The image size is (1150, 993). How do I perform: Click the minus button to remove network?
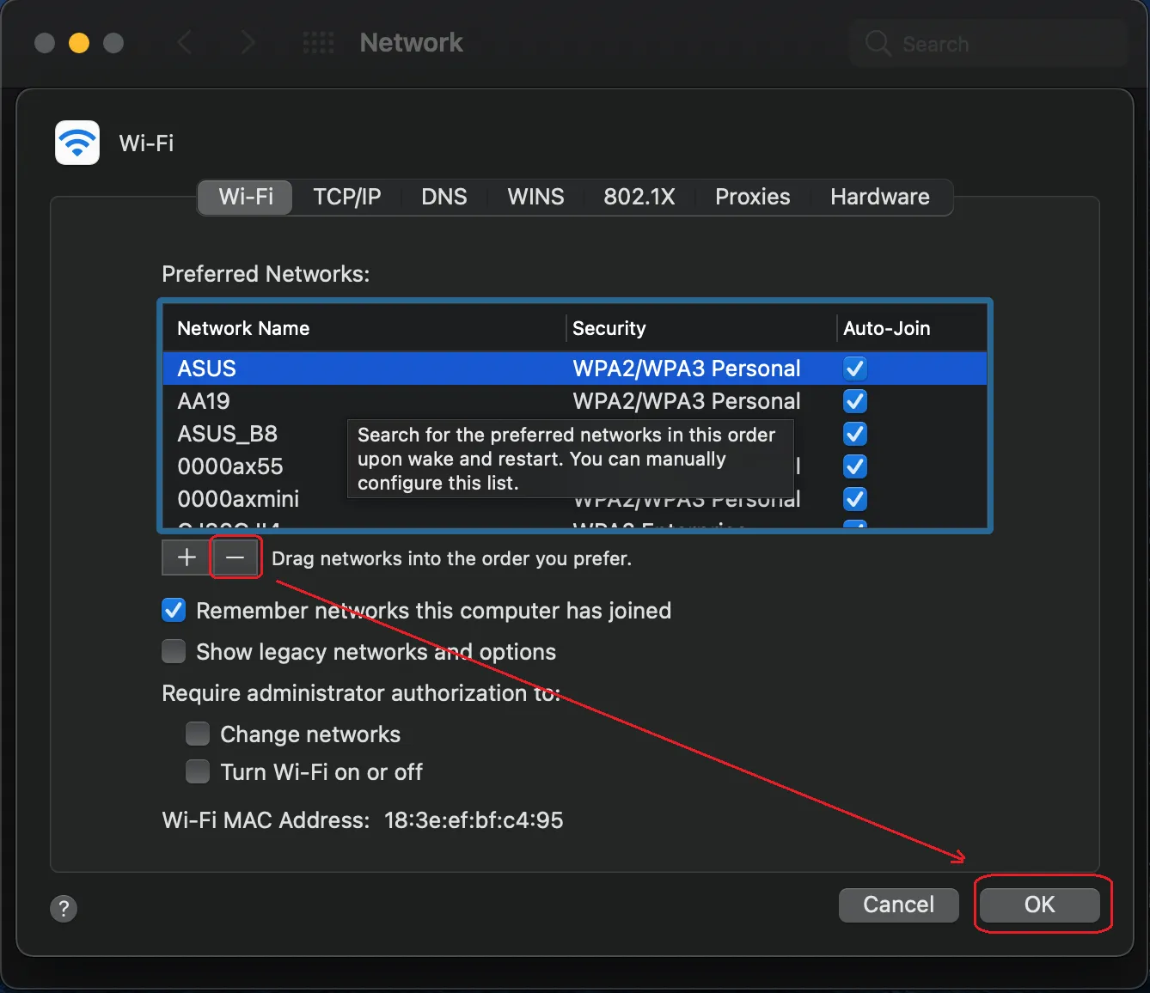[236, 558]
